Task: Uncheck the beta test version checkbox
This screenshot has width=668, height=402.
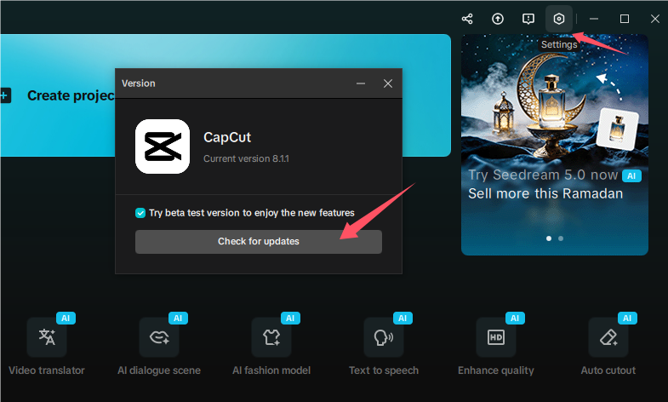Action: (140, 213)
